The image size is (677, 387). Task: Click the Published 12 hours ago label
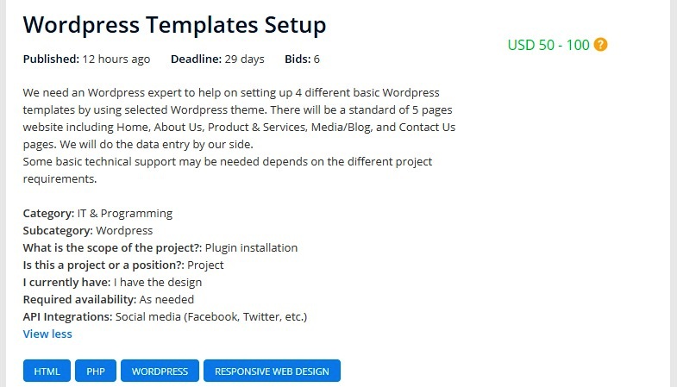coord(86,59)
